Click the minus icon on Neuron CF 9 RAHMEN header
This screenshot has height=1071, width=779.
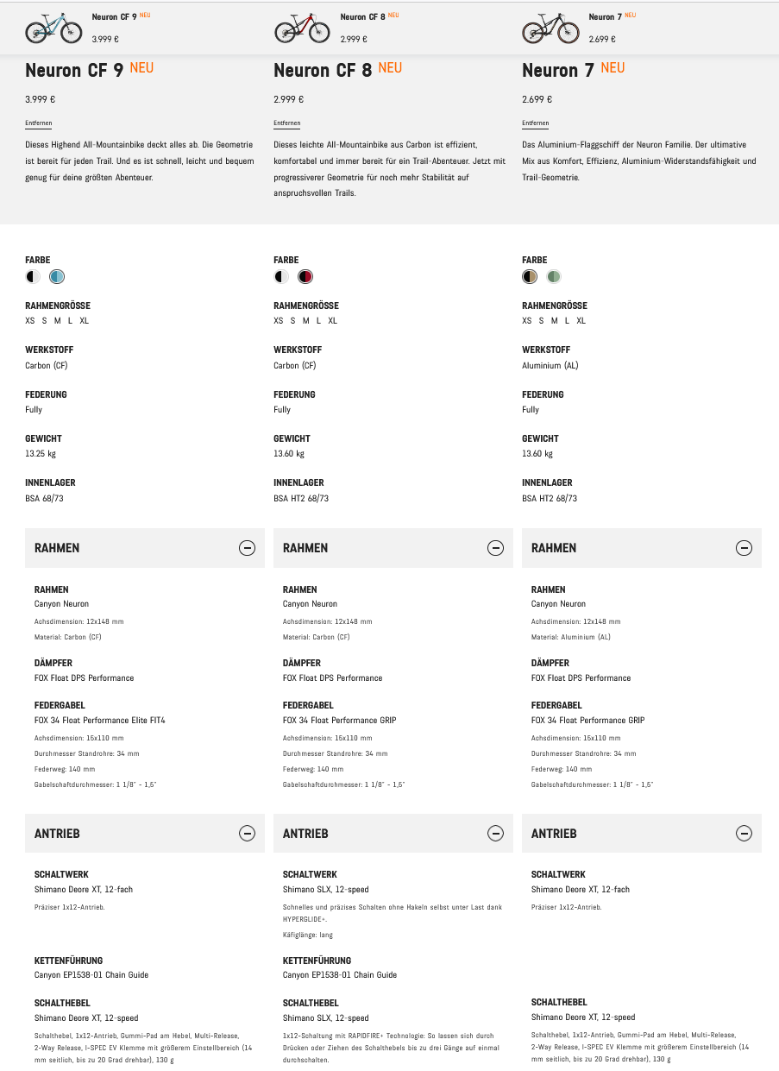(x=247, y=548)
